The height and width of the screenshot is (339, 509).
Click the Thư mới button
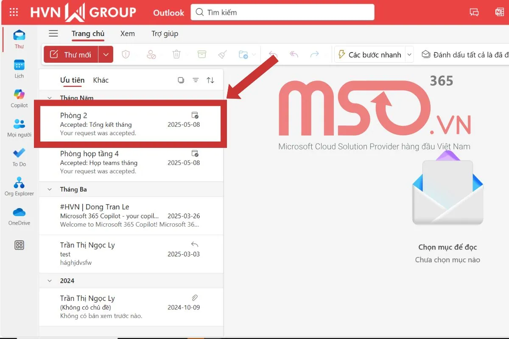point(71,54)
